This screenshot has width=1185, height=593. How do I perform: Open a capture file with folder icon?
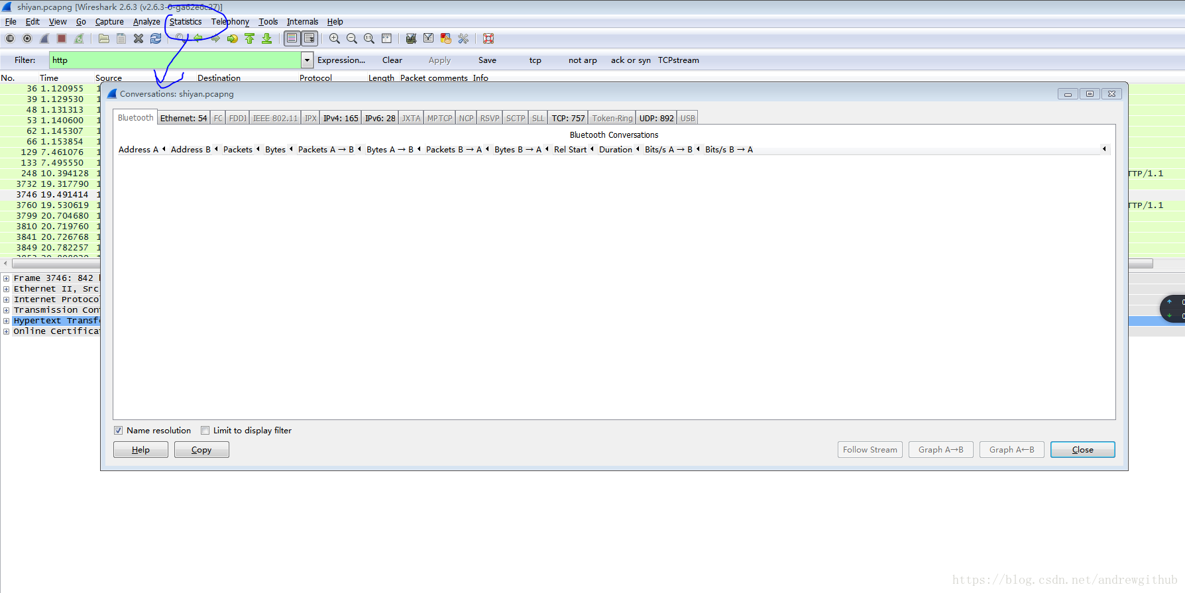104,38
